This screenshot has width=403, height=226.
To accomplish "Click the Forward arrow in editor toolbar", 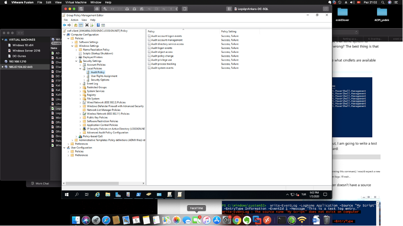I will pyautogui.click(x=69, y=25).
